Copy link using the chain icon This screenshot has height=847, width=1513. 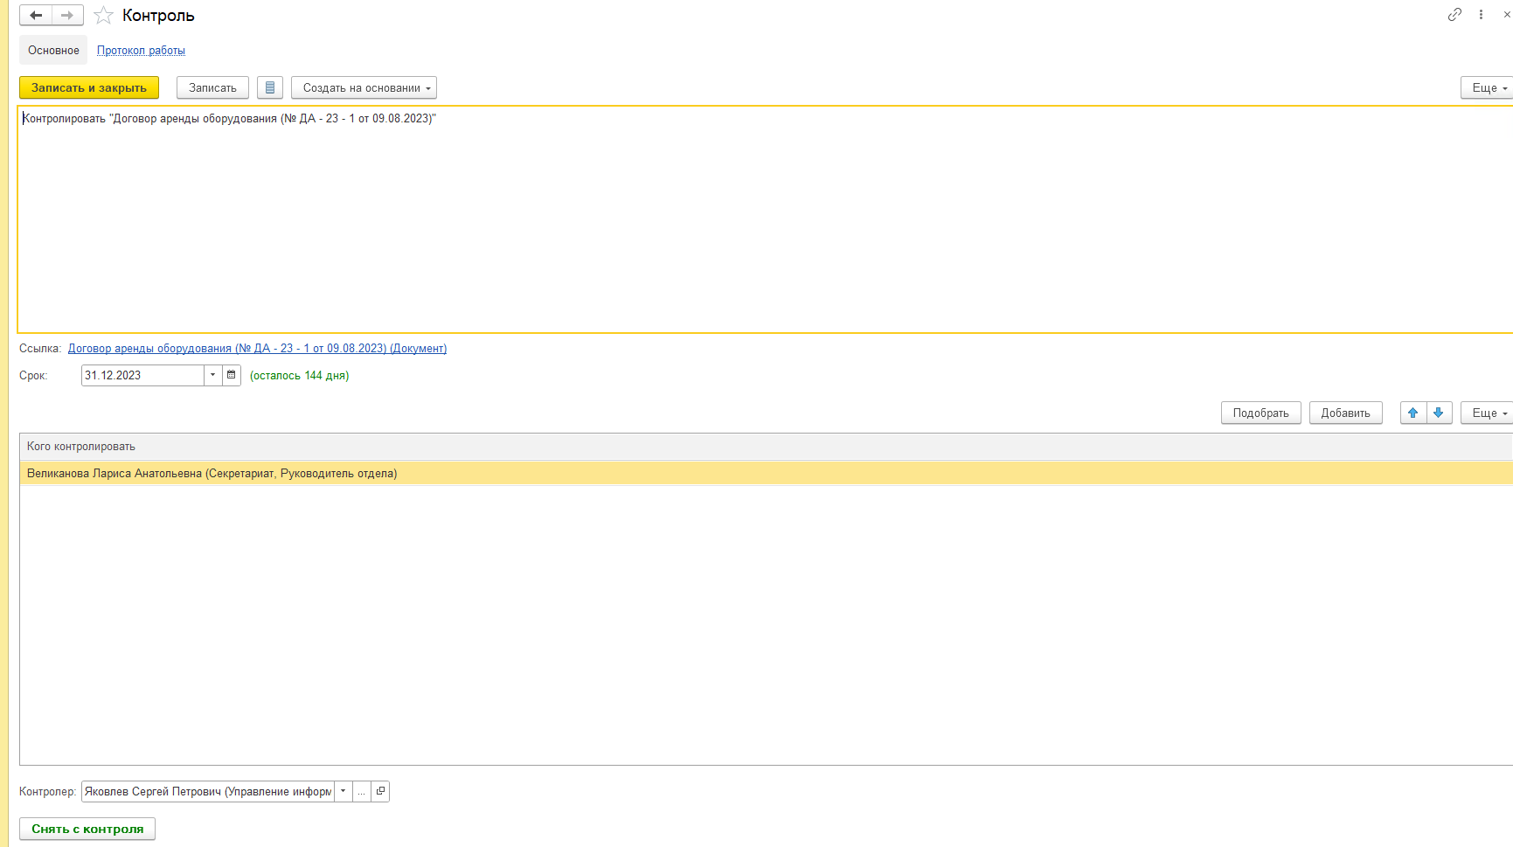click(1454, 15)
